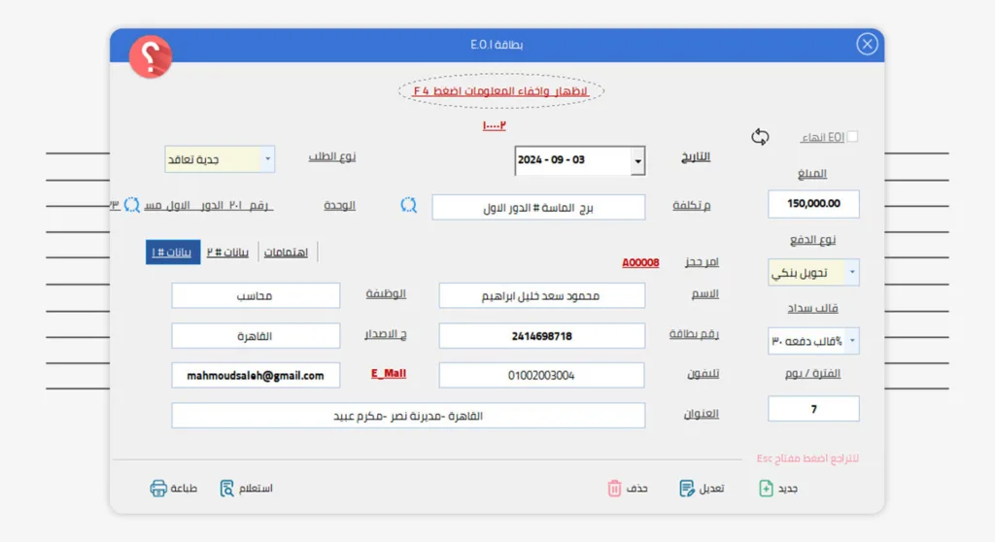Screen dimensions: 995x542
Task: Click the م تكلفة field برج الماسة
Action: 538,208
